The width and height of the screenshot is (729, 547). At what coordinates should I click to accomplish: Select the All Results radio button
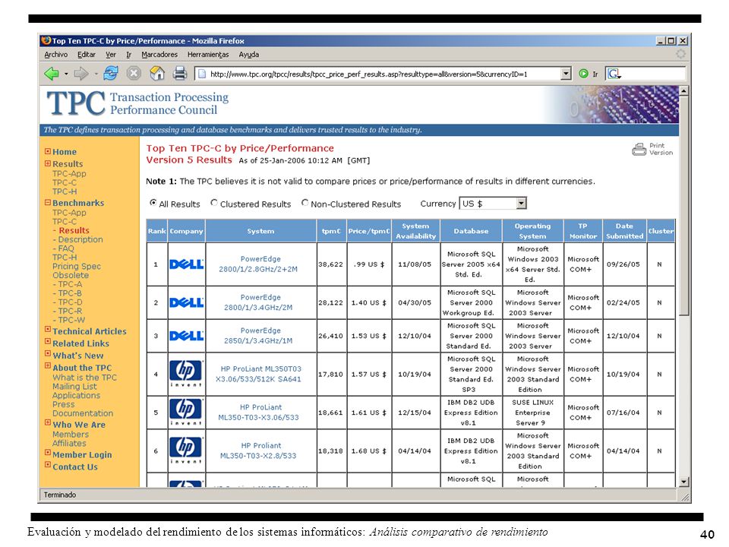pos(153,203)
